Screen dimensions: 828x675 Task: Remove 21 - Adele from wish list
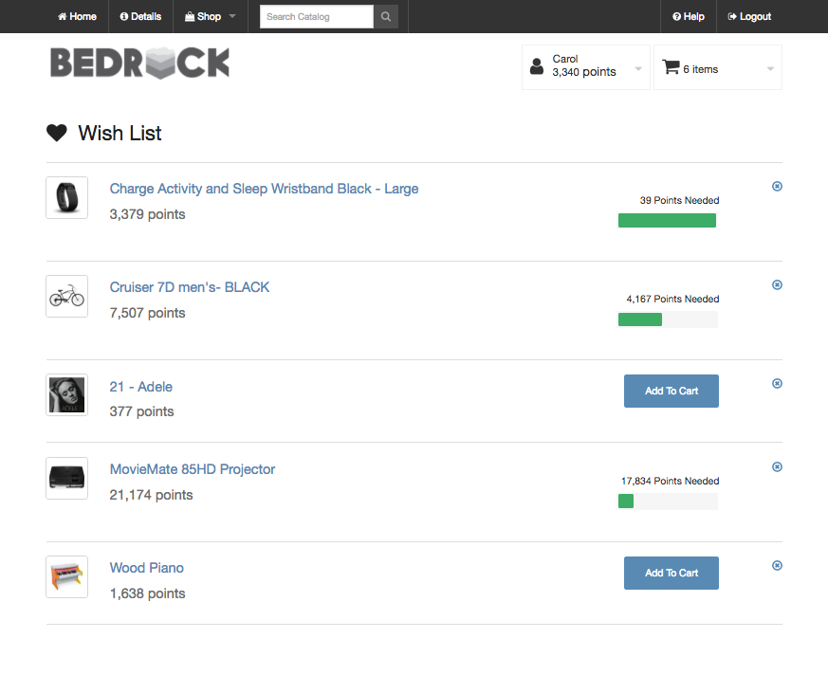point(777,384)
